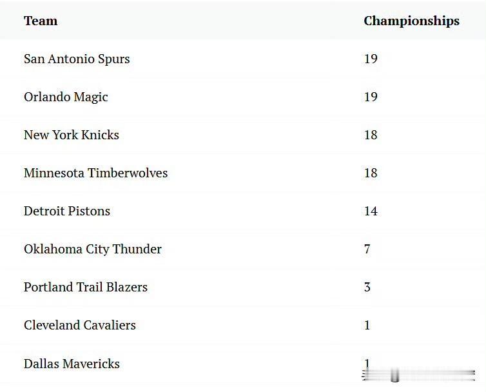Select the Minnesota Timberwolves team name
Viewport: 486px width, 392px height.
coord(95,173)
